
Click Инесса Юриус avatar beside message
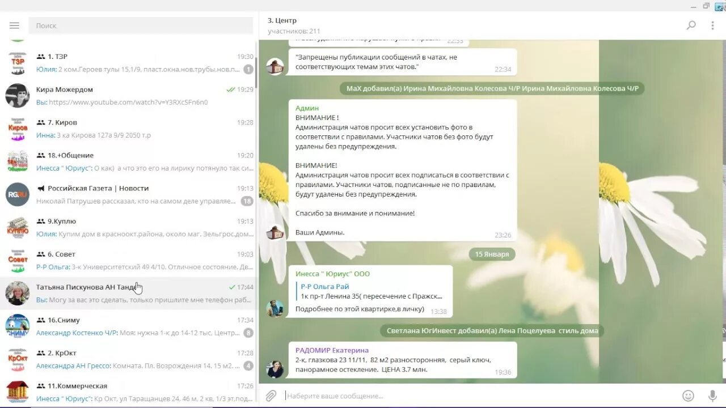click(275, 309)
